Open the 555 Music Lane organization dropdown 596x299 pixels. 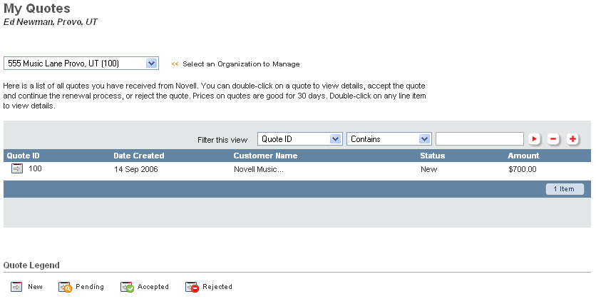pyautogui.click(x=81, y=63)
